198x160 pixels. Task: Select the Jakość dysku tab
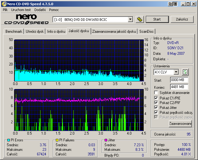click(79, 31)
